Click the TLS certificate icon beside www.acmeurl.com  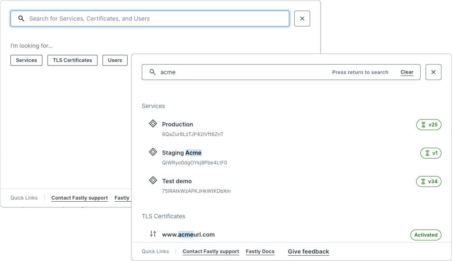(x=153, y=235)
